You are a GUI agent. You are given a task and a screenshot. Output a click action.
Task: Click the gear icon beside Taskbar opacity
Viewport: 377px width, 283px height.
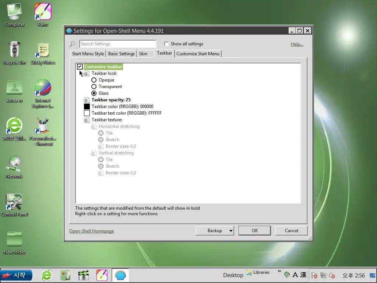[87, 100]
